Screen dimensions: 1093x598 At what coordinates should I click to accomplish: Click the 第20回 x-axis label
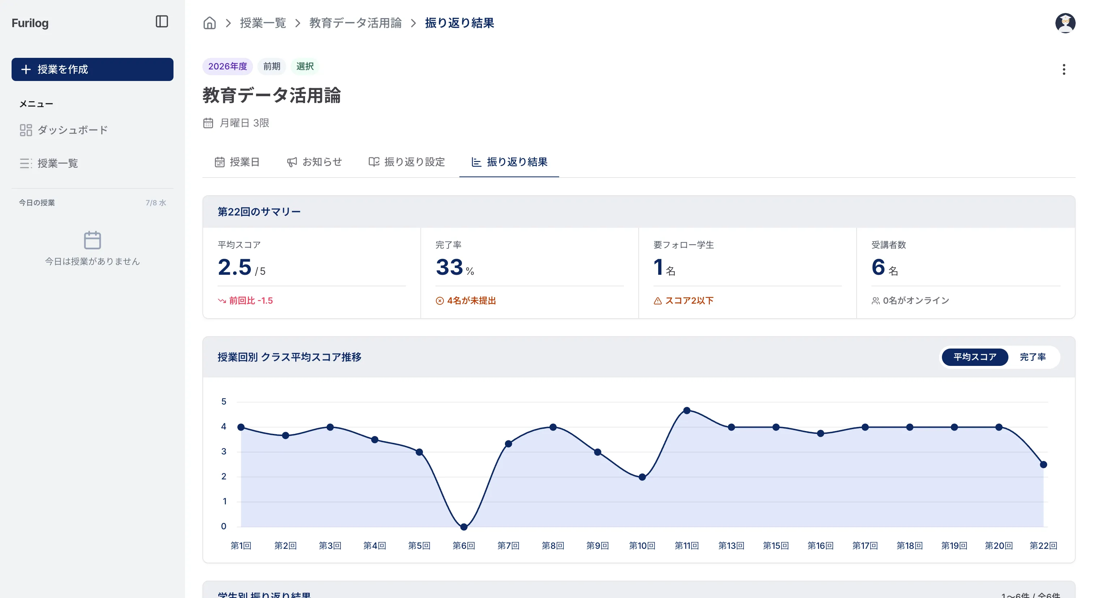click(x=999, y=546)
